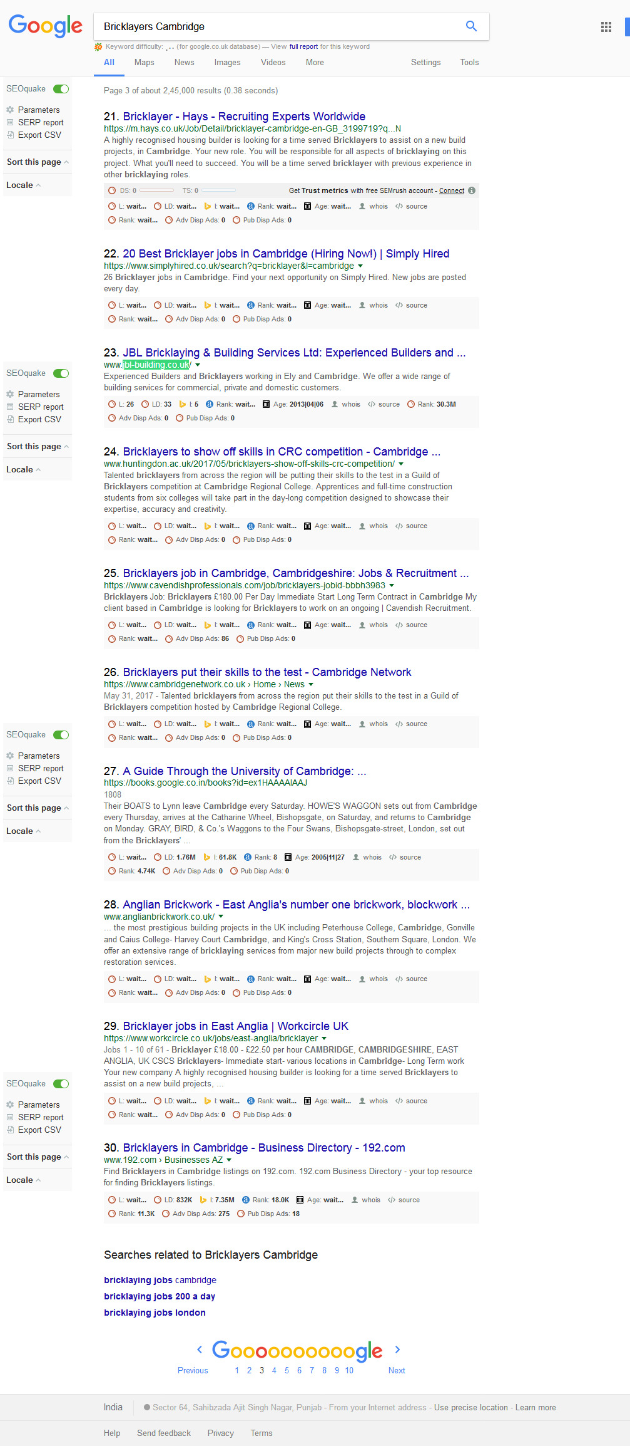This screenshot has width=630, height=1446.
Task: Expand the topmost Locale panel
Action: (x=38, y=185)
